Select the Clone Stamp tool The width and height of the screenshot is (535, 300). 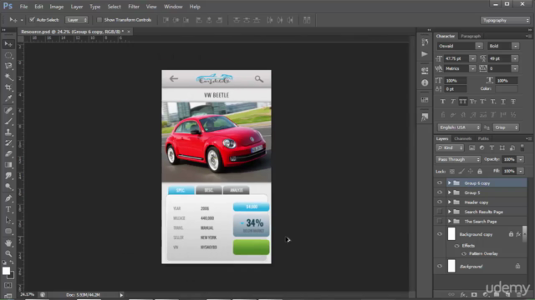8,132
